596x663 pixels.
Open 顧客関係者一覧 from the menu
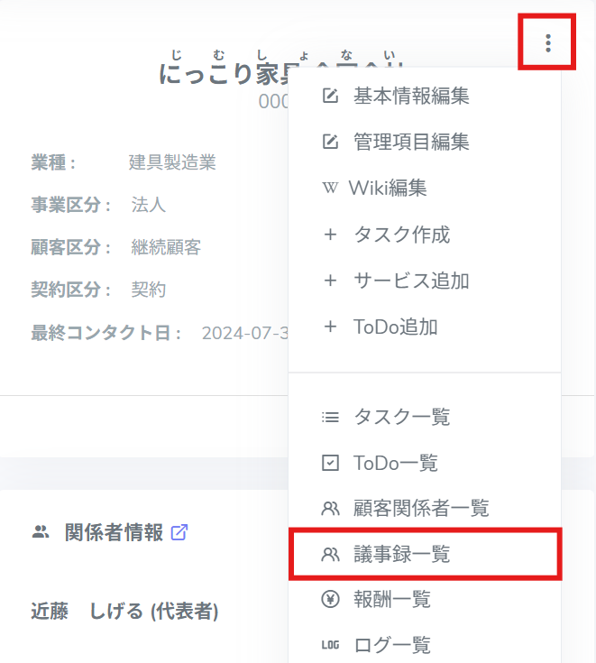(x=420, y=509)
